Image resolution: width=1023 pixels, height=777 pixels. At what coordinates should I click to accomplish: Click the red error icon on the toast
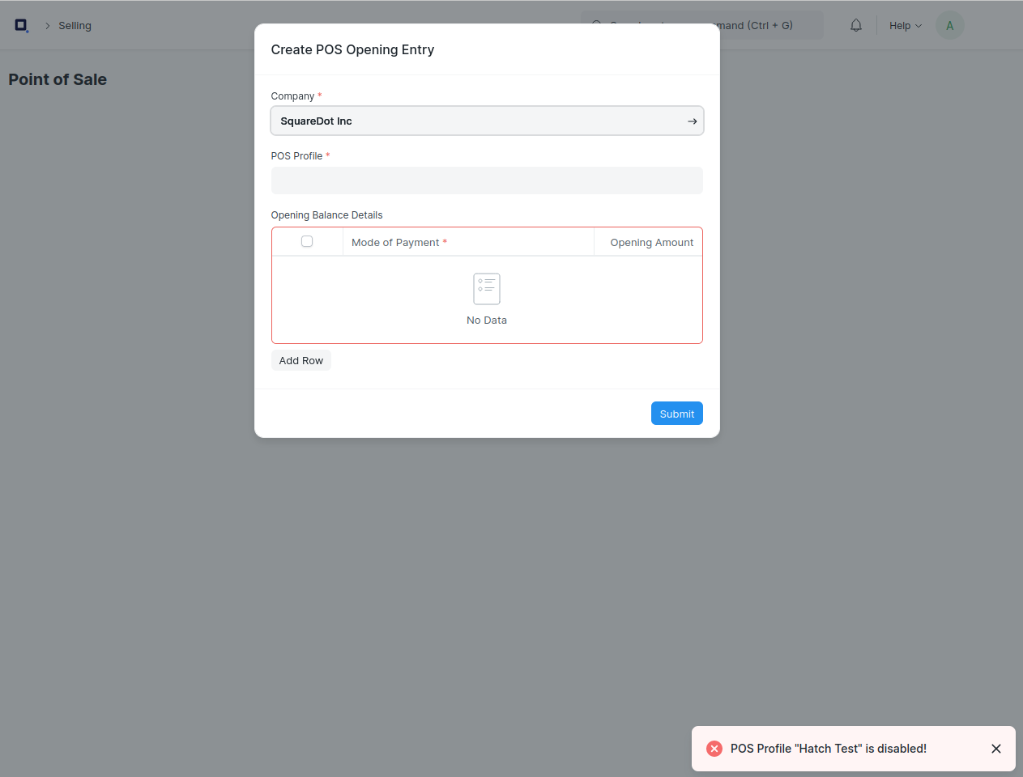(714, 749)
